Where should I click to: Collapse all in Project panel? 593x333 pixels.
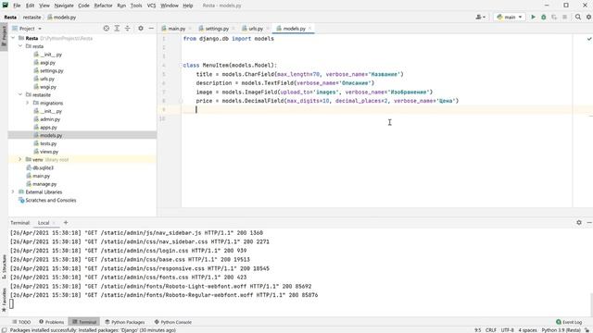[x=128, y=29]
